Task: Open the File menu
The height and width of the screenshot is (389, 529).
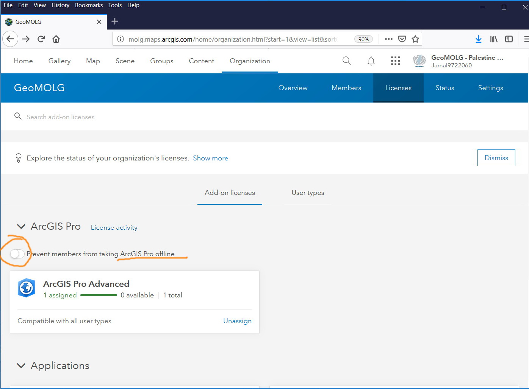Action: click(x=8, y=5)
